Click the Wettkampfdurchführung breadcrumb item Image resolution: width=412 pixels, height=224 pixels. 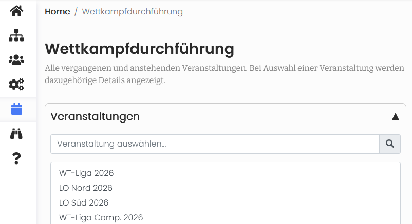(x=132, y=11)
